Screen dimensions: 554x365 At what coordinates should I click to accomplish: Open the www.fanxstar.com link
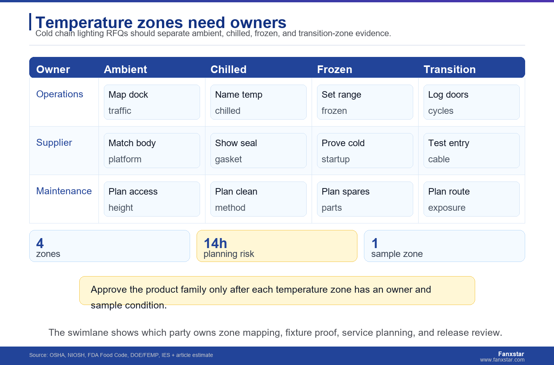point(502,360)
